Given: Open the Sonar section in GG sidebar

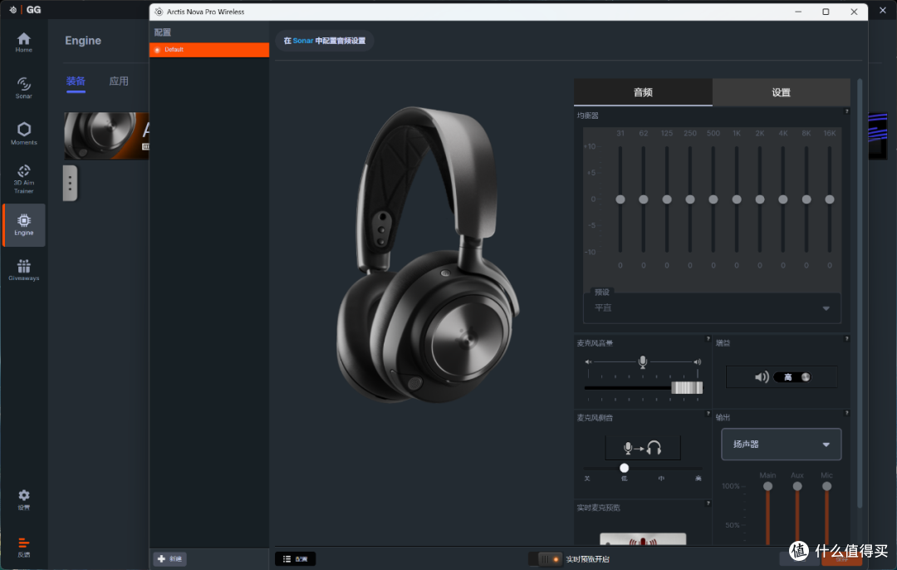Looking at the screenshot, I should pos(23,88).
